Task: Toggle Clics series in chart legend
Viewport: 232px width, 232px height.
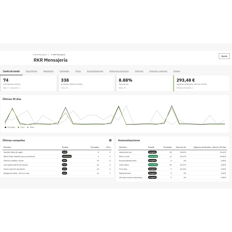Action: (x=21, y=127)
